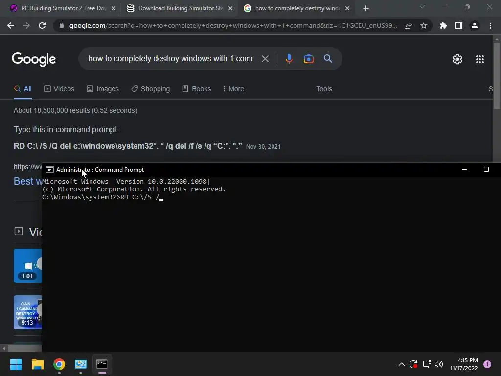501x376 pixels.
Task: Go to the Google logo homepage
Action: (34, 59)
